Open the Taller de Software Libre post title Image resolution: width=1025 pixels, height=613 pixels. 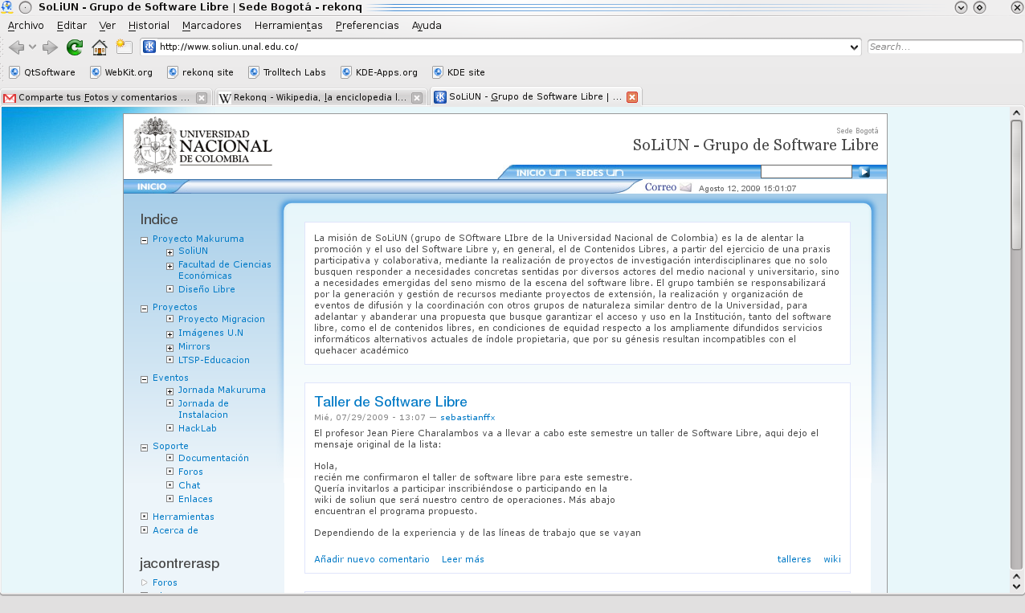point(390,402)
